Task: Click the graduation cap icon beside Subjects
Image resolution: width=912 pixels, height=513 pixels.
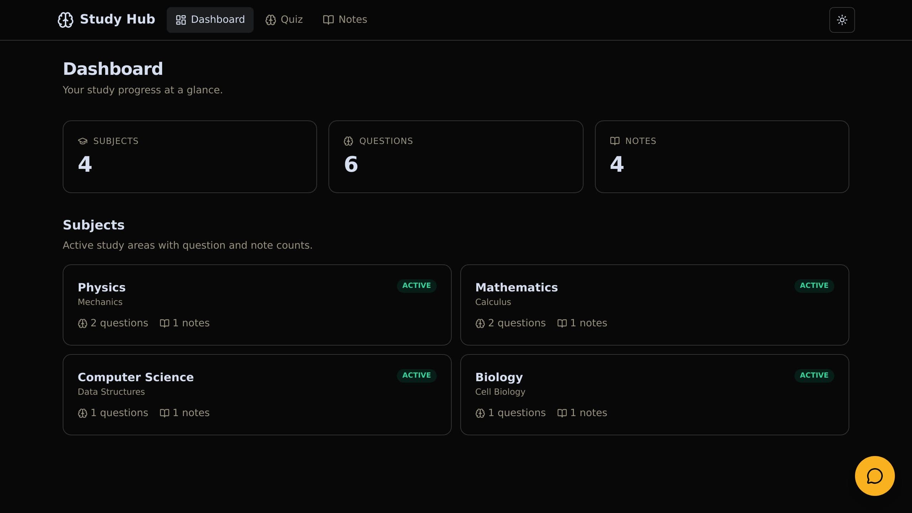Action: [x=83, y=141]
